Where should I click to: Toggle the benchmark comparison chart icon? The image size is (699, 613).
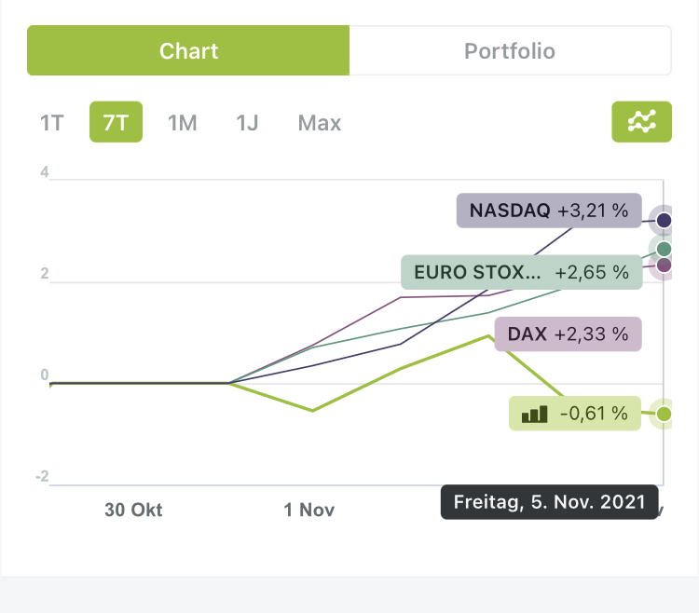[x=641, y=122]
